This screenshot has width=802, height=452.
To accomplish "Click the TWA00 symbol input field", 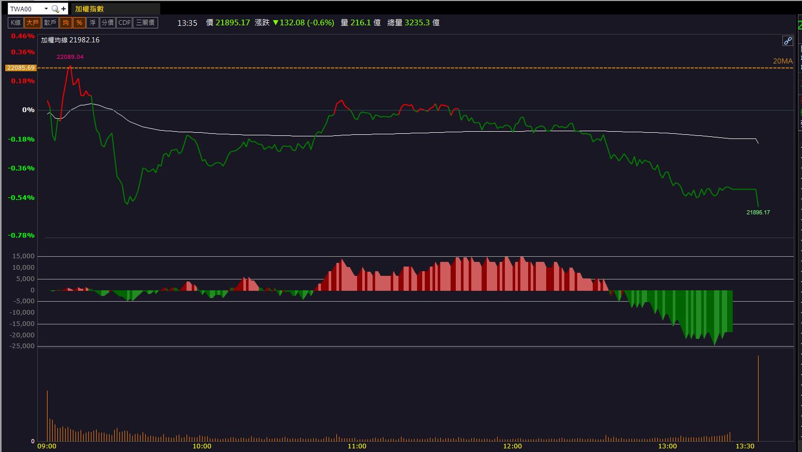I will 26,9.
